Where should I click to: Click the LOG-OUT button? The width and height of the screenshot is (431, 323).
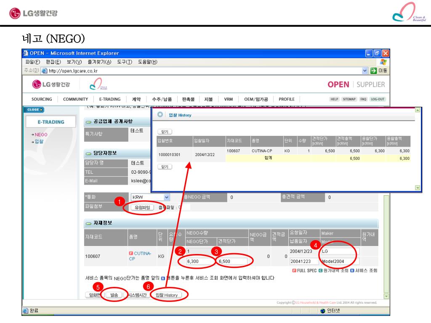click(378, 99)
